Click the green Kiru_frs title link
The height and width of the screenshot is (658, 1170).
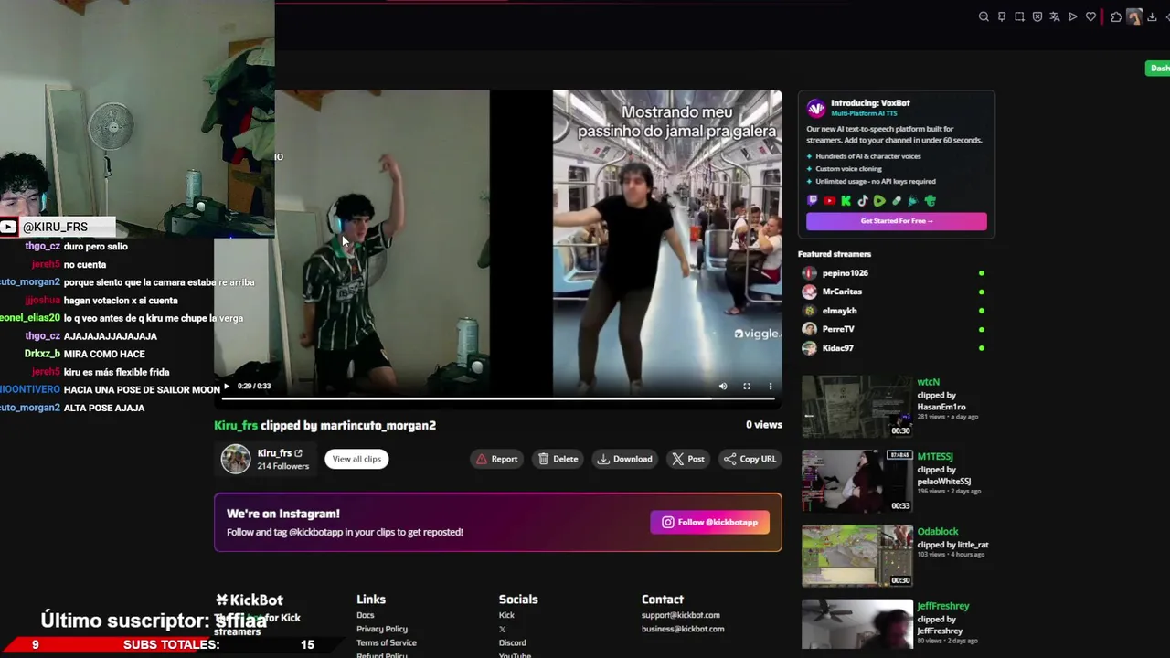[236, 425]
